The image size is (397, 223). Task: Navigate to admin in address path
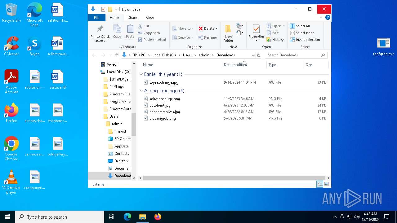click(204, 55)
